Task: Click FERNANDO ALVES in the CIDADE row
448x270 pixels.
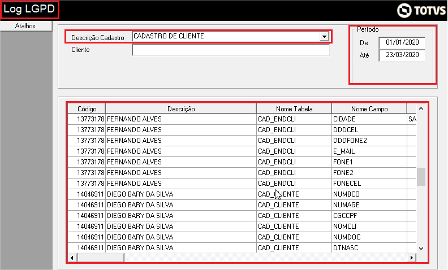Action: click(134, 119)
